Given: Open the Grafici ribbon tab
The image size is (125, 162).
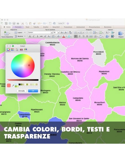Looking at the screenshot, I should tap(46, 27).
